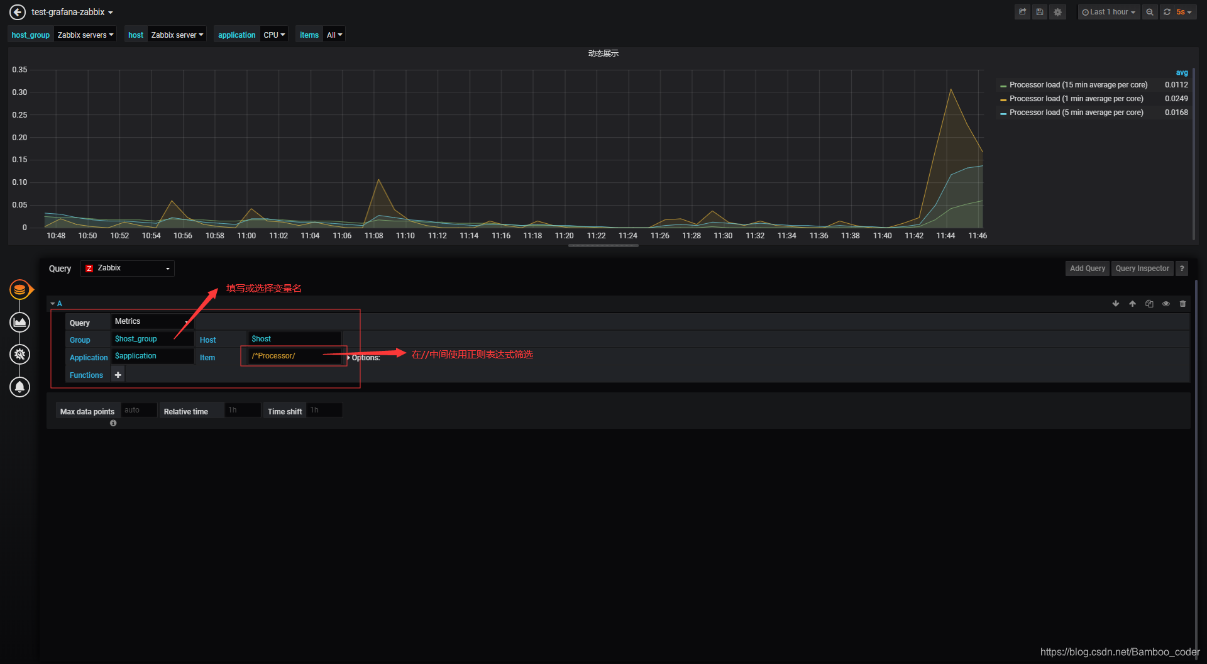The image size is (1207, 664).
Task: Sort legend by avg column
Action: tap(1182, 72)
